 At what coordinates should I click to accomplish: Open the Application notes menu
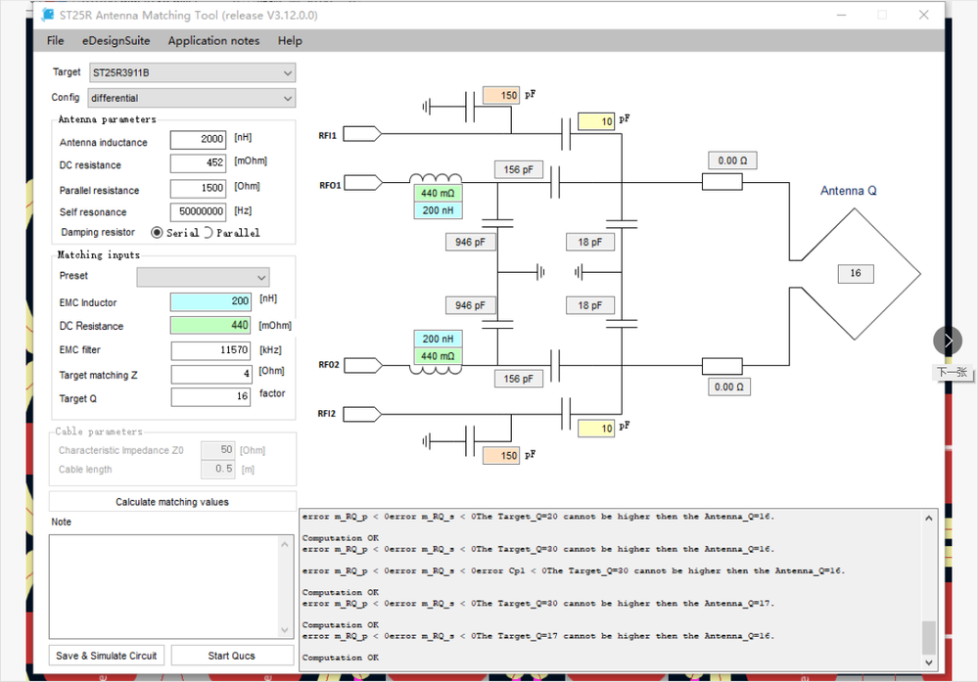[213, 41]
